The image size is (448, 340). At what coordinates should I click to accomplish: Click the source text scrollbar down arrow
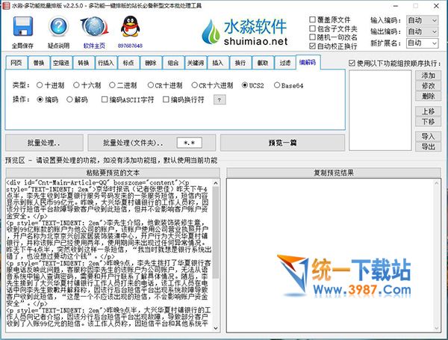216,328
